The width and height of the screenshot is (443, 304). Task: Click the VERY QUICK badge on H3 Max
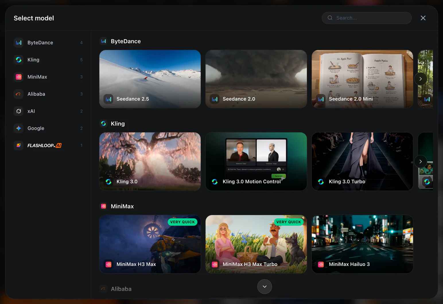click(x=182, y=222)
